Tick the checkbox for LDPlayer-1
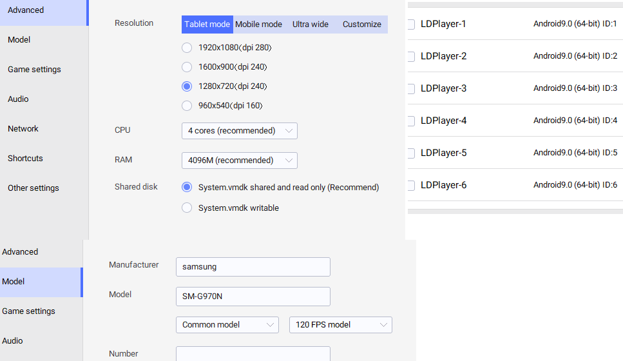Image resolution: width=623 pixels, height=361 pixels. tap(411, 24)
